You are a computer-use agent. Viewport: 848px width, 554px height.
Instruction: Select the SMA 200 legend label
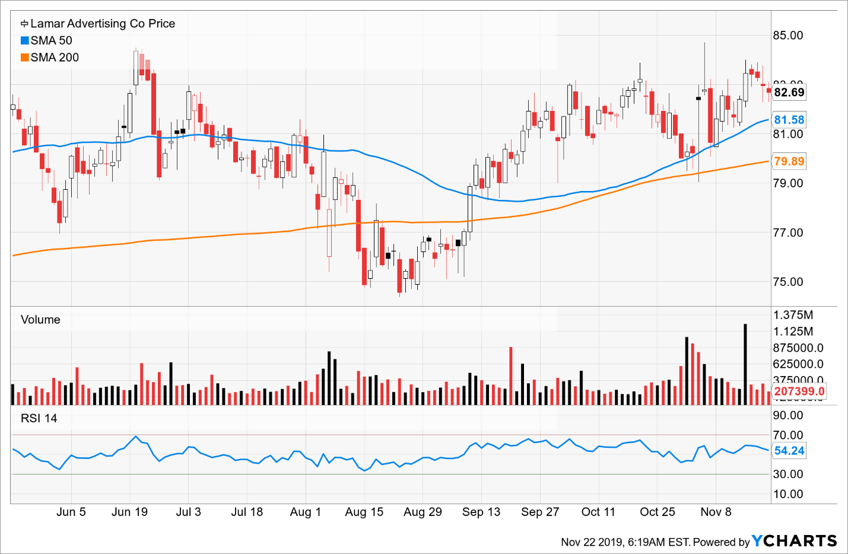click(x=55, y=58)
